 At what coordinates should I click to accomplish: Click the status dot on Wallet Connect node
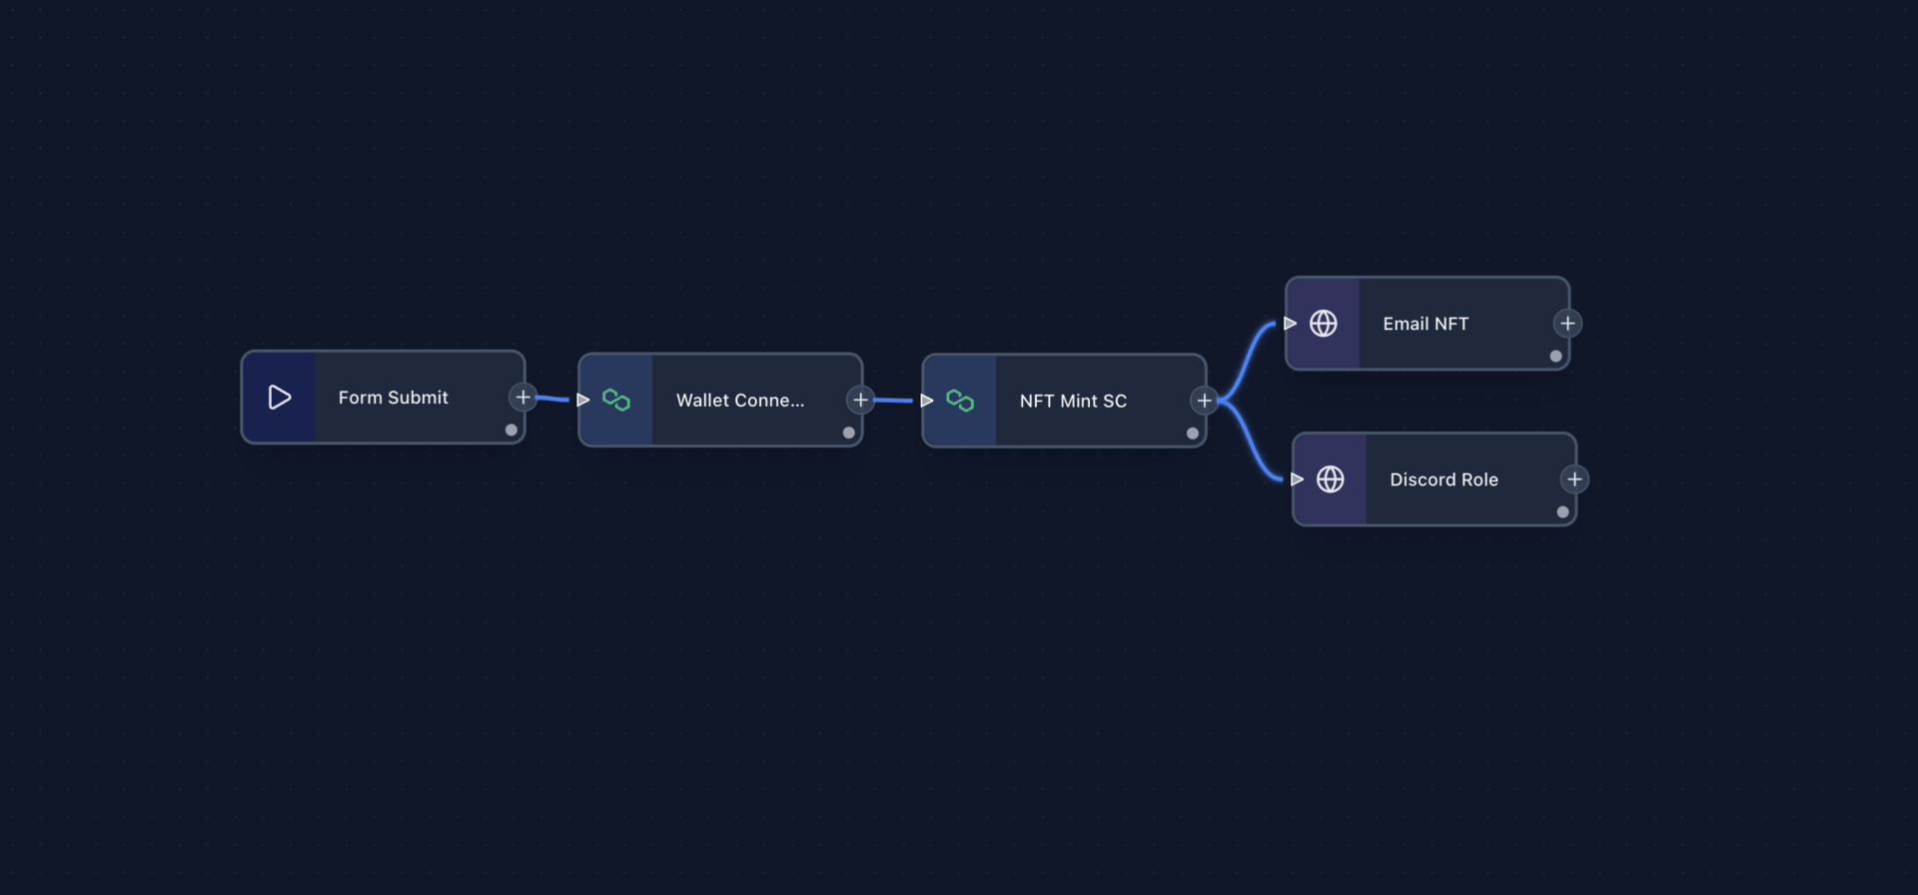(x=849, y=434)
